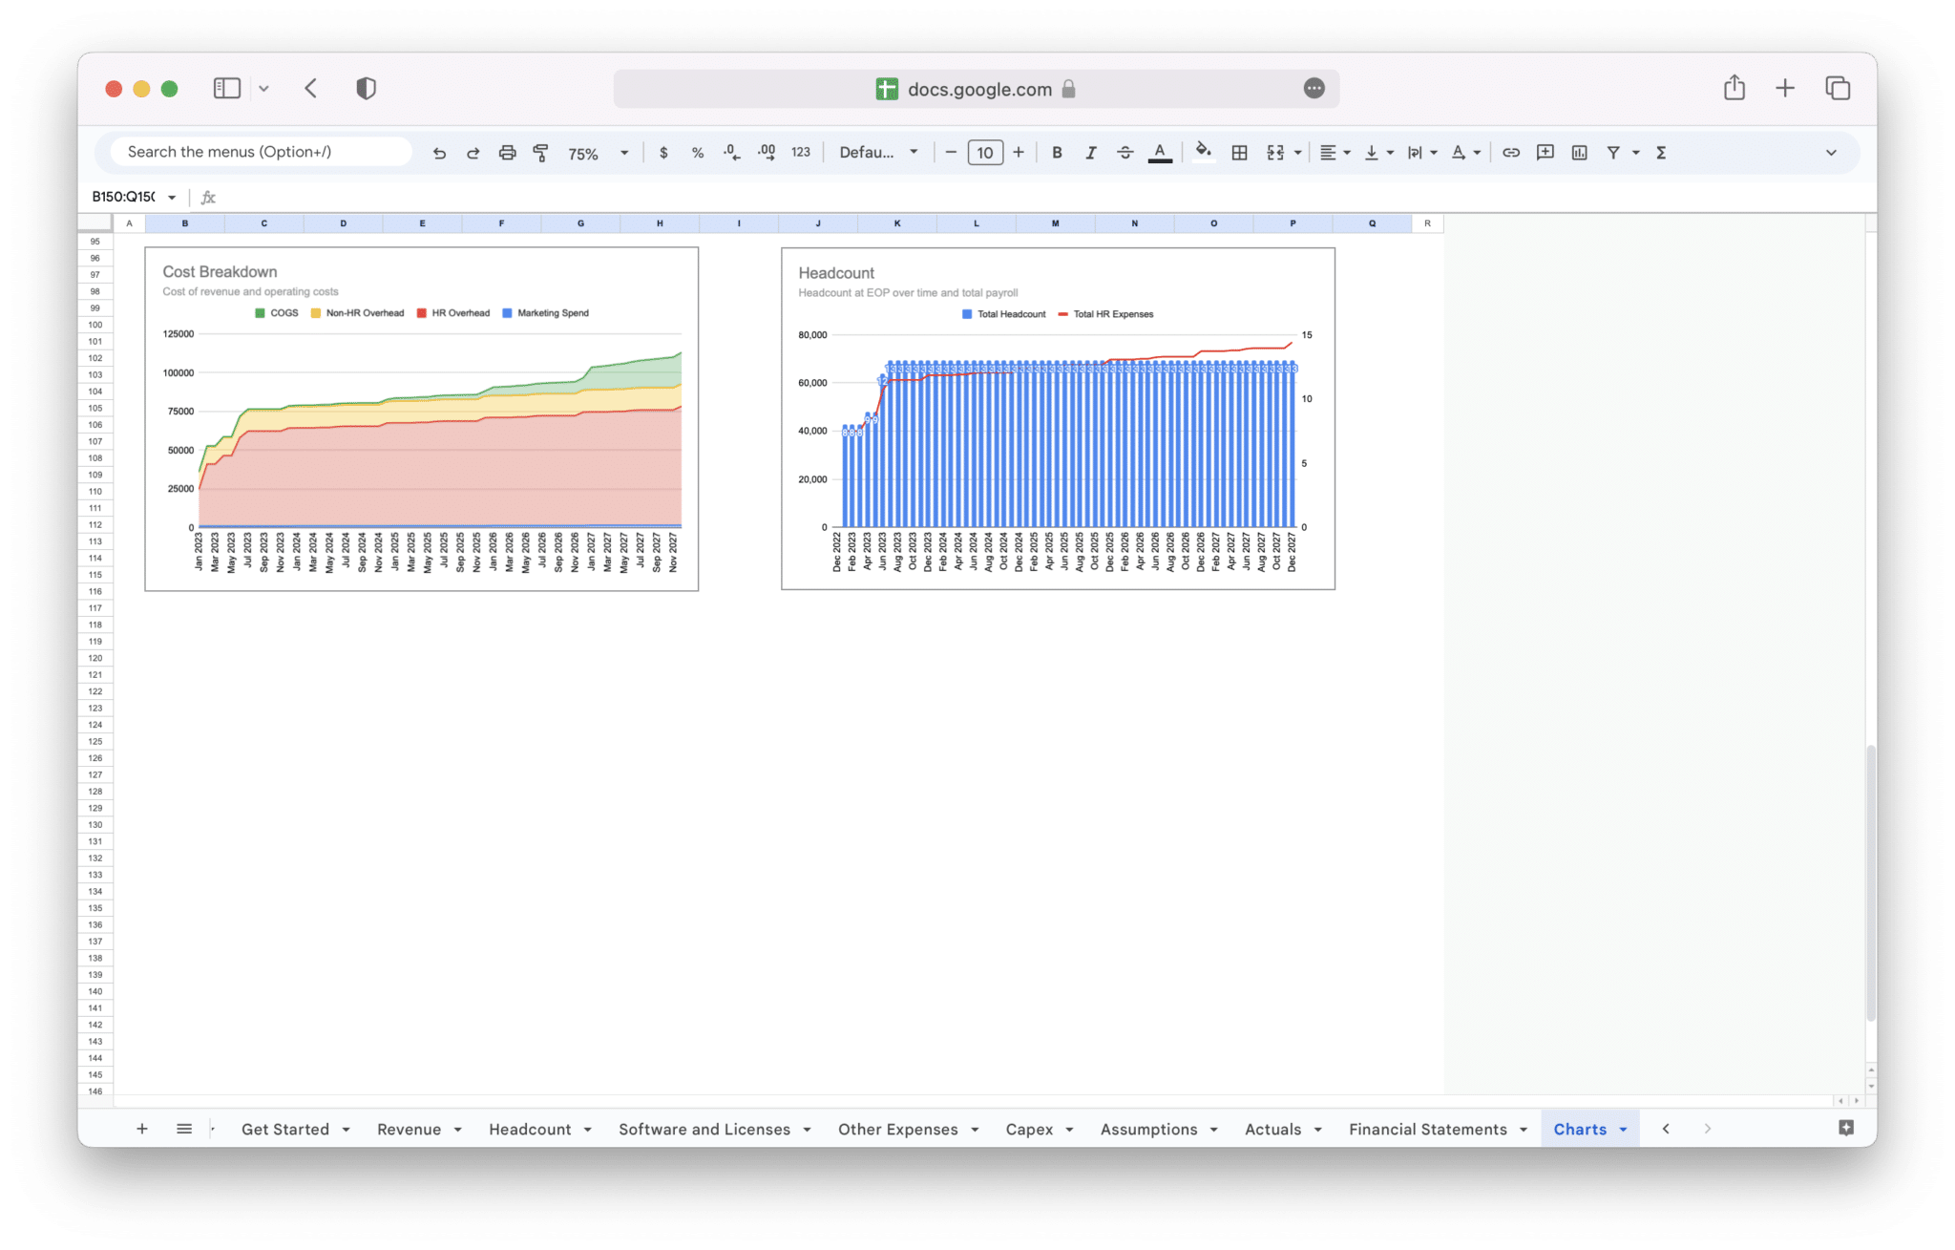Open horizontal align dropdown
The image size is (1955, 1250).
pyautogui.click(x=1335, y=153)
